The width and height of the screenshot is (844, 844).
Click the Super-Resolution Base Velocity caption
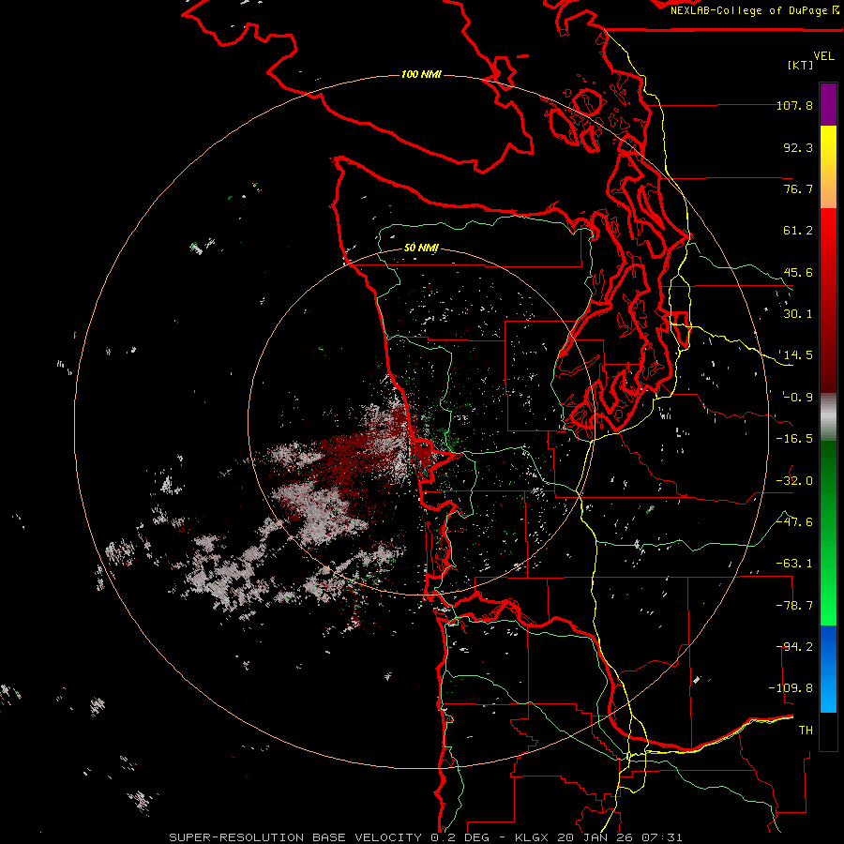click(x=425, y=837)
